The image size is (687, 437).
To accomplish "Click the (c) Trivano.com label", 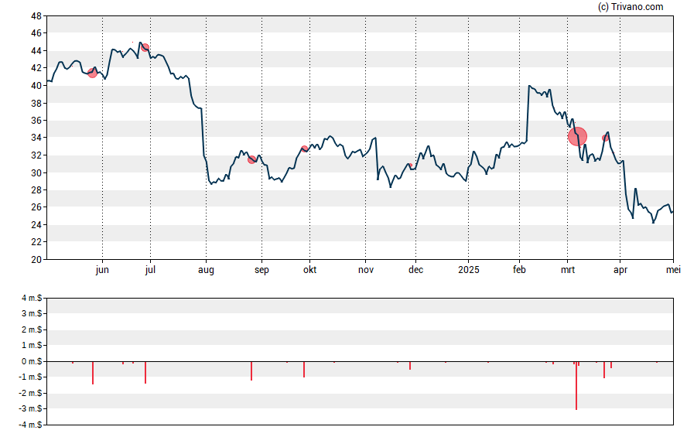I will pyautogui.click(x=631, y=6).
